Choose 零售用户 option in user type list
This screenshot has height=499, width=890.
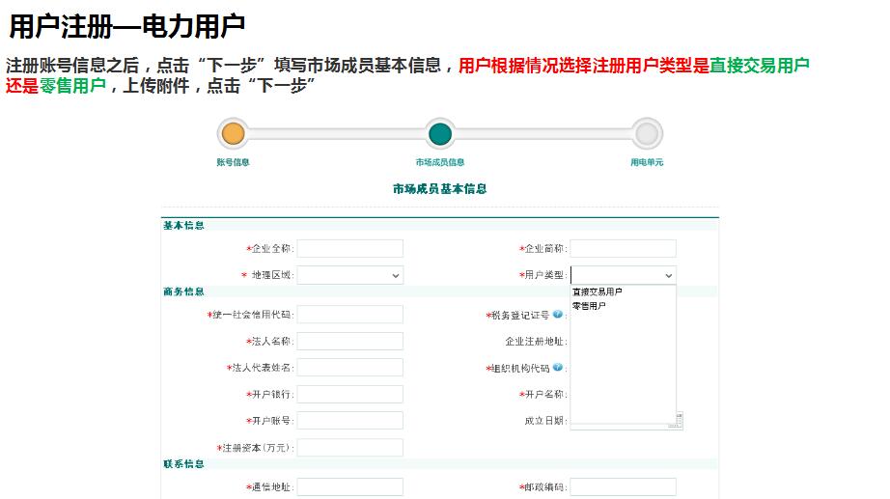click(590, 306)
